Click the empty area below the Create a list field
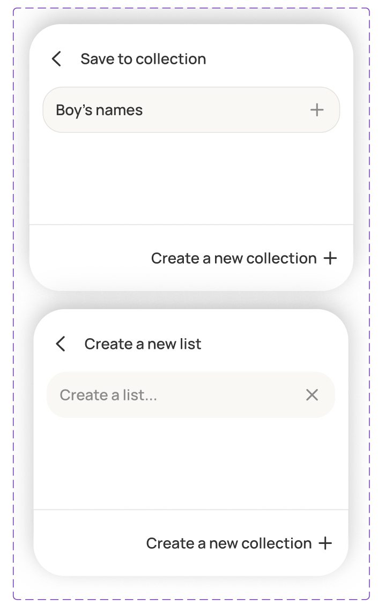The width and height of the screenshot is (385, 612). pos(191,464)
